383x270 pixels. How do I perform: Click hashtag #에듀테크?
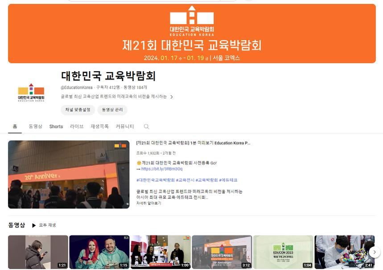tap(228, 180)
